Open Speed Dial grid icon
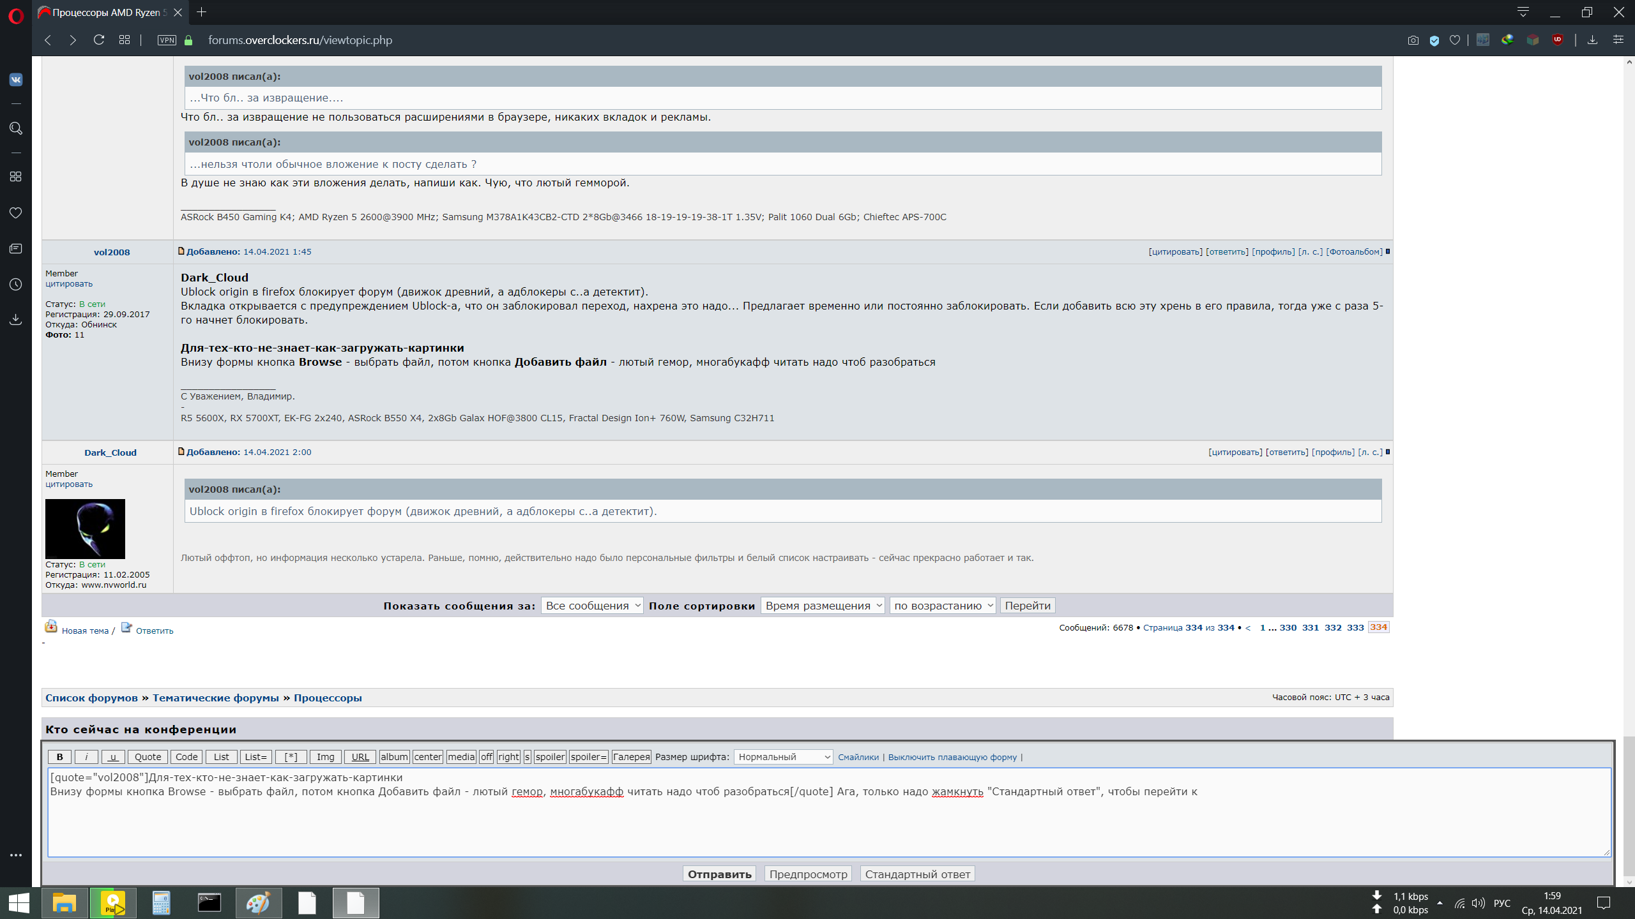This screenshot has height=919, width=1635. (x=125, y=40)
